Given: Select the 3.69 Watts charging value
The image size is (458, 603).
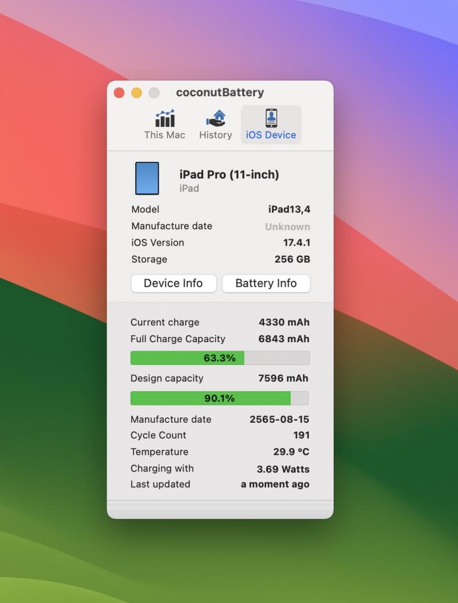Looking at the screenshot, I should (283, 469).
